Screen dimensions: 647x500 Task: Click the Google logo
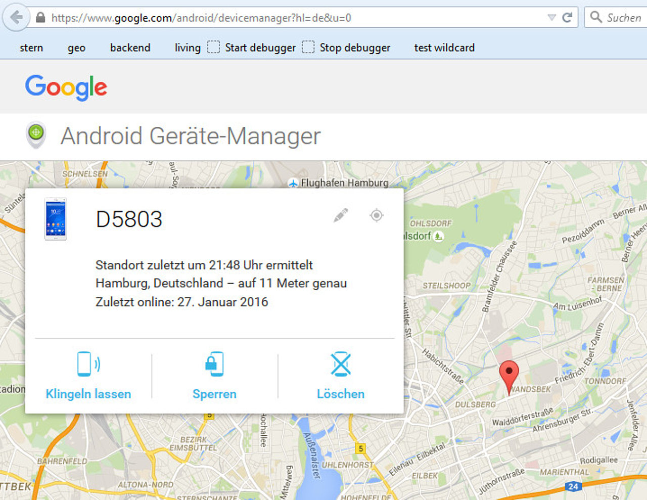coord(66,87)
